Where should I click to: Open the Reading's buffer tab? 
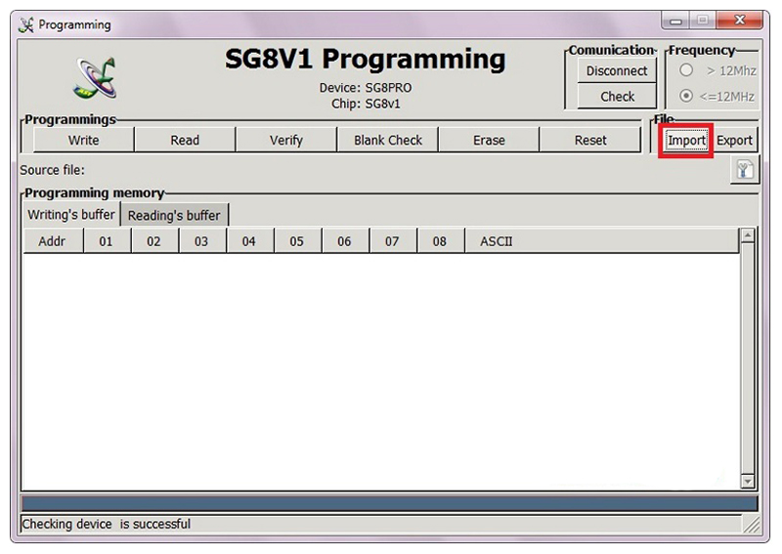click(x=174, y=215)
